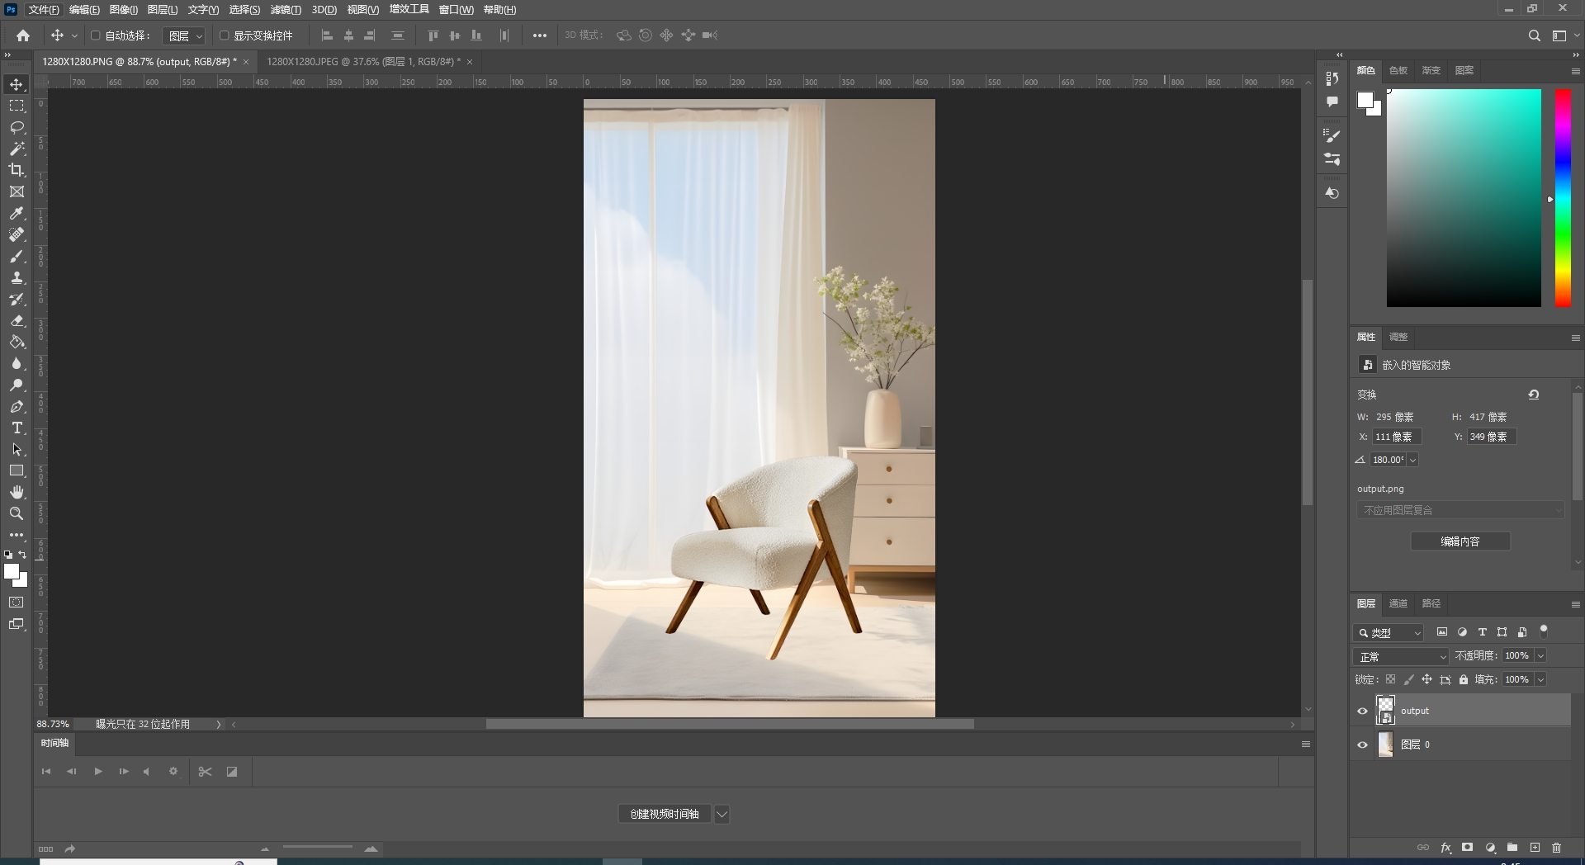Viewport: 1585px width, 865px height.
Task: Enable the Show Transform Controls checkbox
Action: [224, 35]
